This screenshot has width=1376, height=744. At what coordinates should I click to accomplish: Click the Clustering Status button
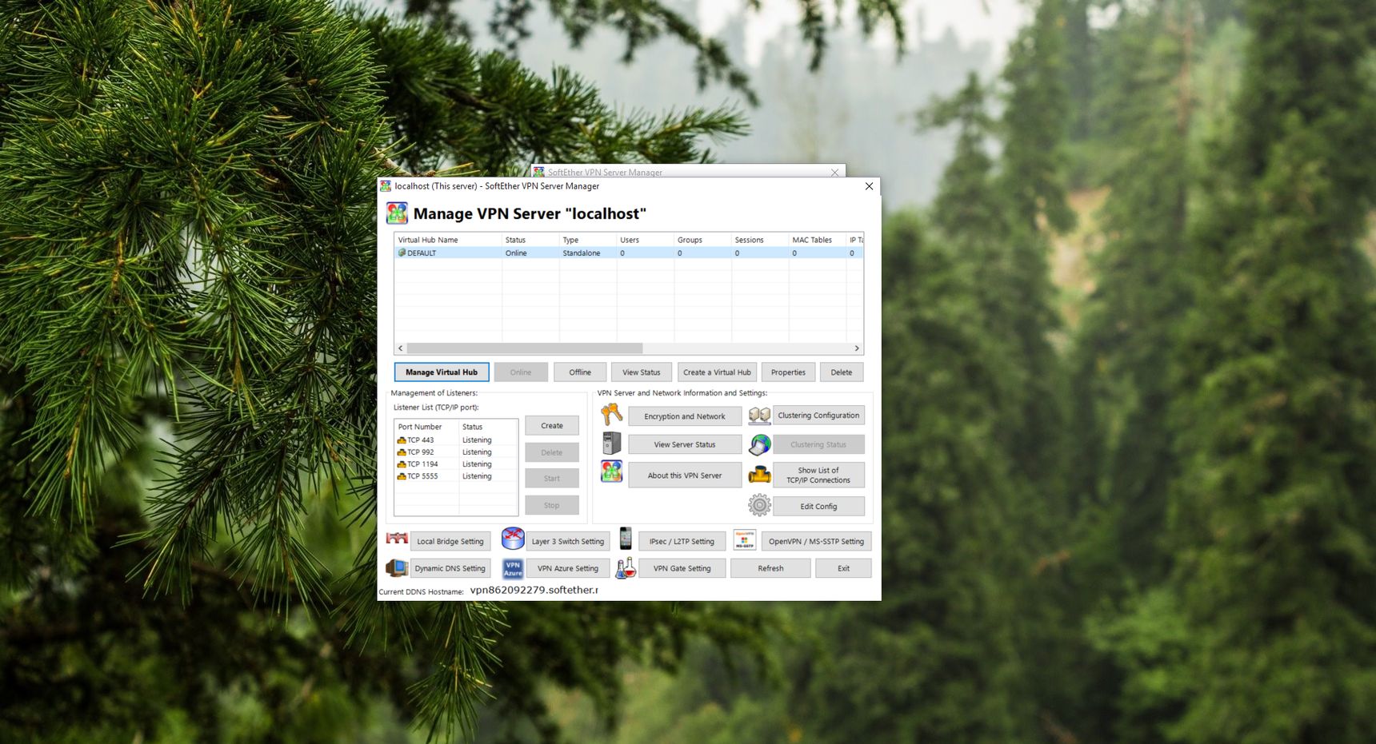(x=818, y=444)
